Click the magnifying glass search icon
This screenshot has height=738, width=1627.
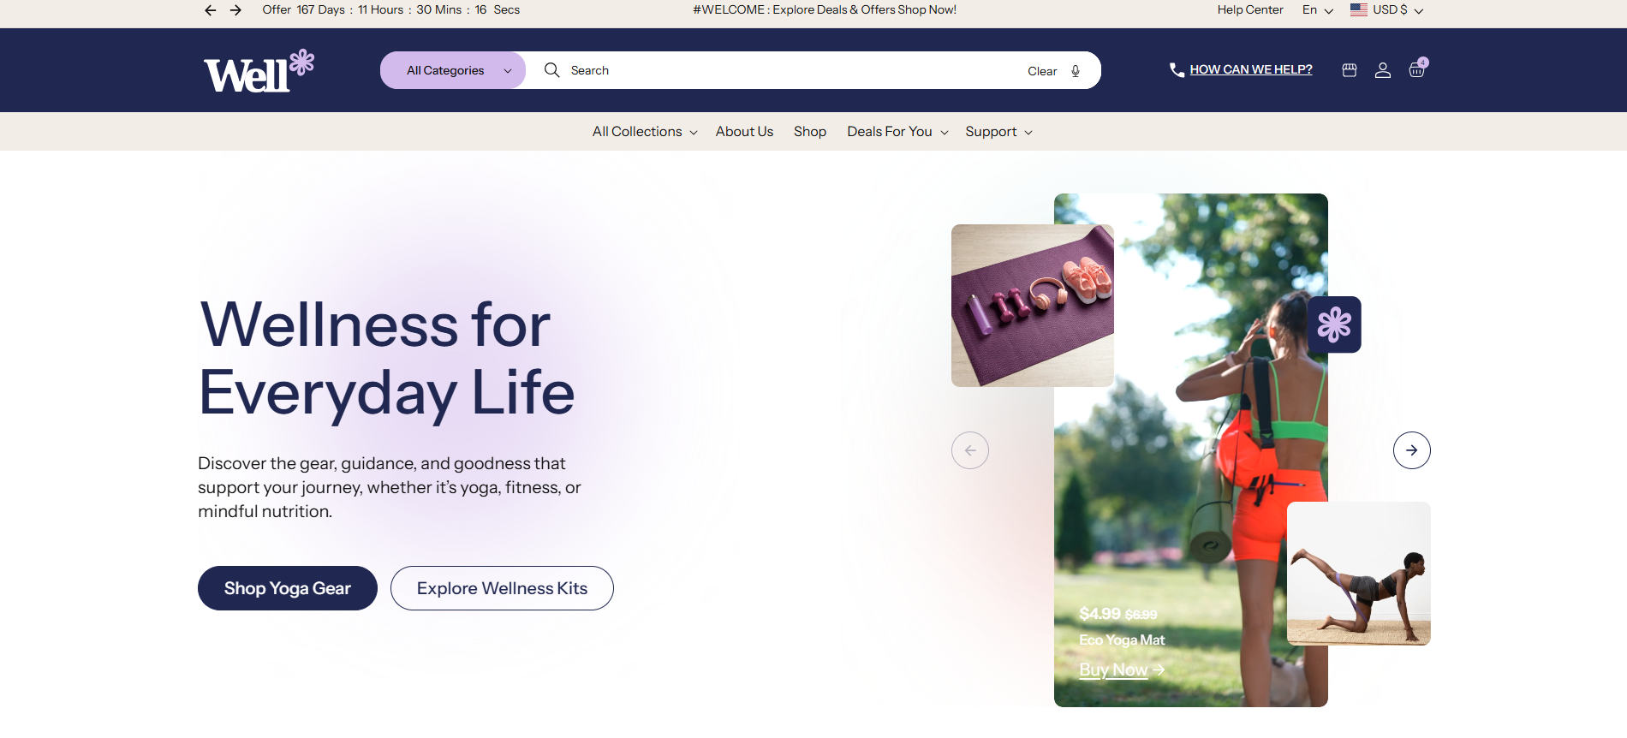(552, 70)
